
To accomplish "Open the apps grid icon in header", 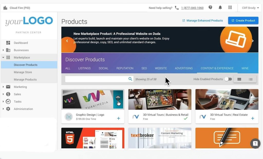I will pyautogui.click(x=230, y=8).
